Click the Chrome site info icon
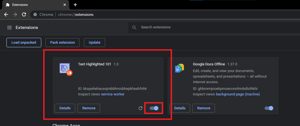 [x=35, y=14]
